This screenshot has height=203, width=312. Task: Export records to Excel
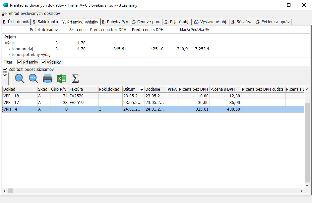click(x=61, y=78)
